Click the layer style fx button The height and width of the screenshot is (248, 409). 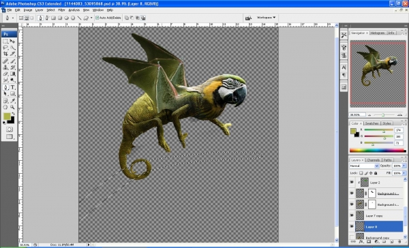(x=361, y=242)
